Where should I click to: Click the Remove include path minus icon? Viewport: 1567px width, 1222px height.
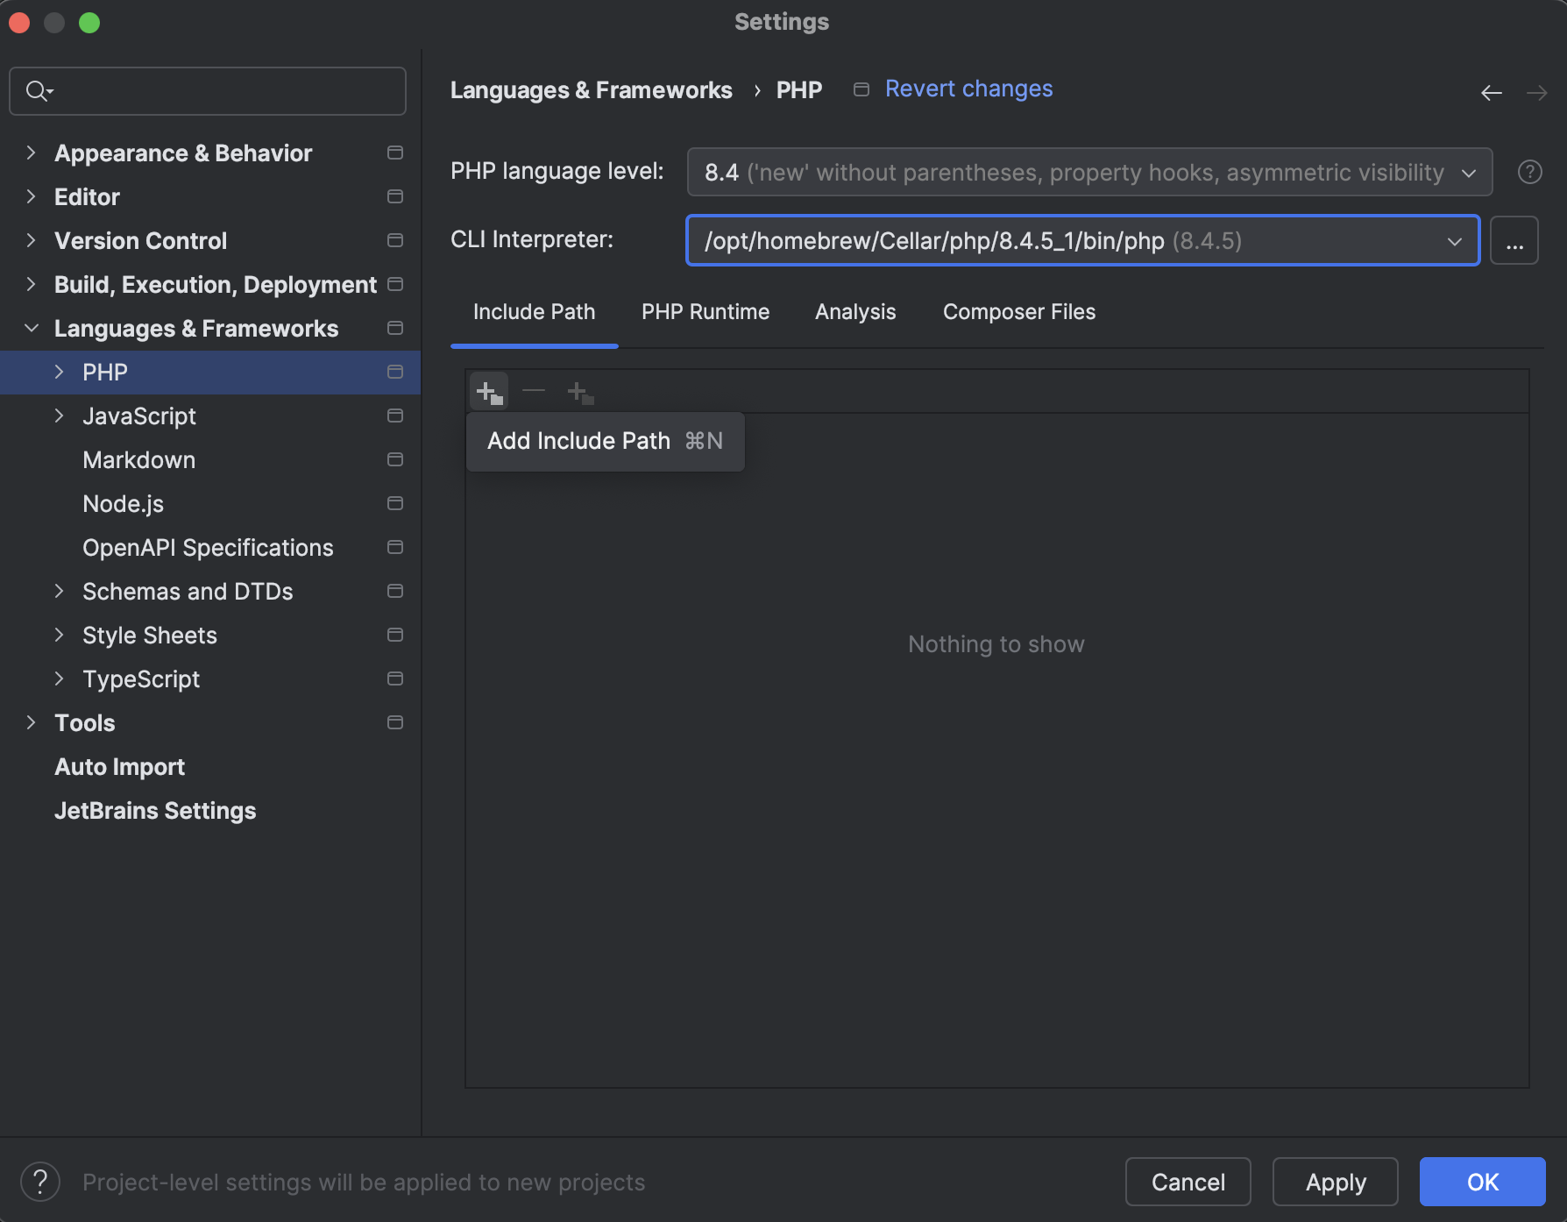point(534,391)
